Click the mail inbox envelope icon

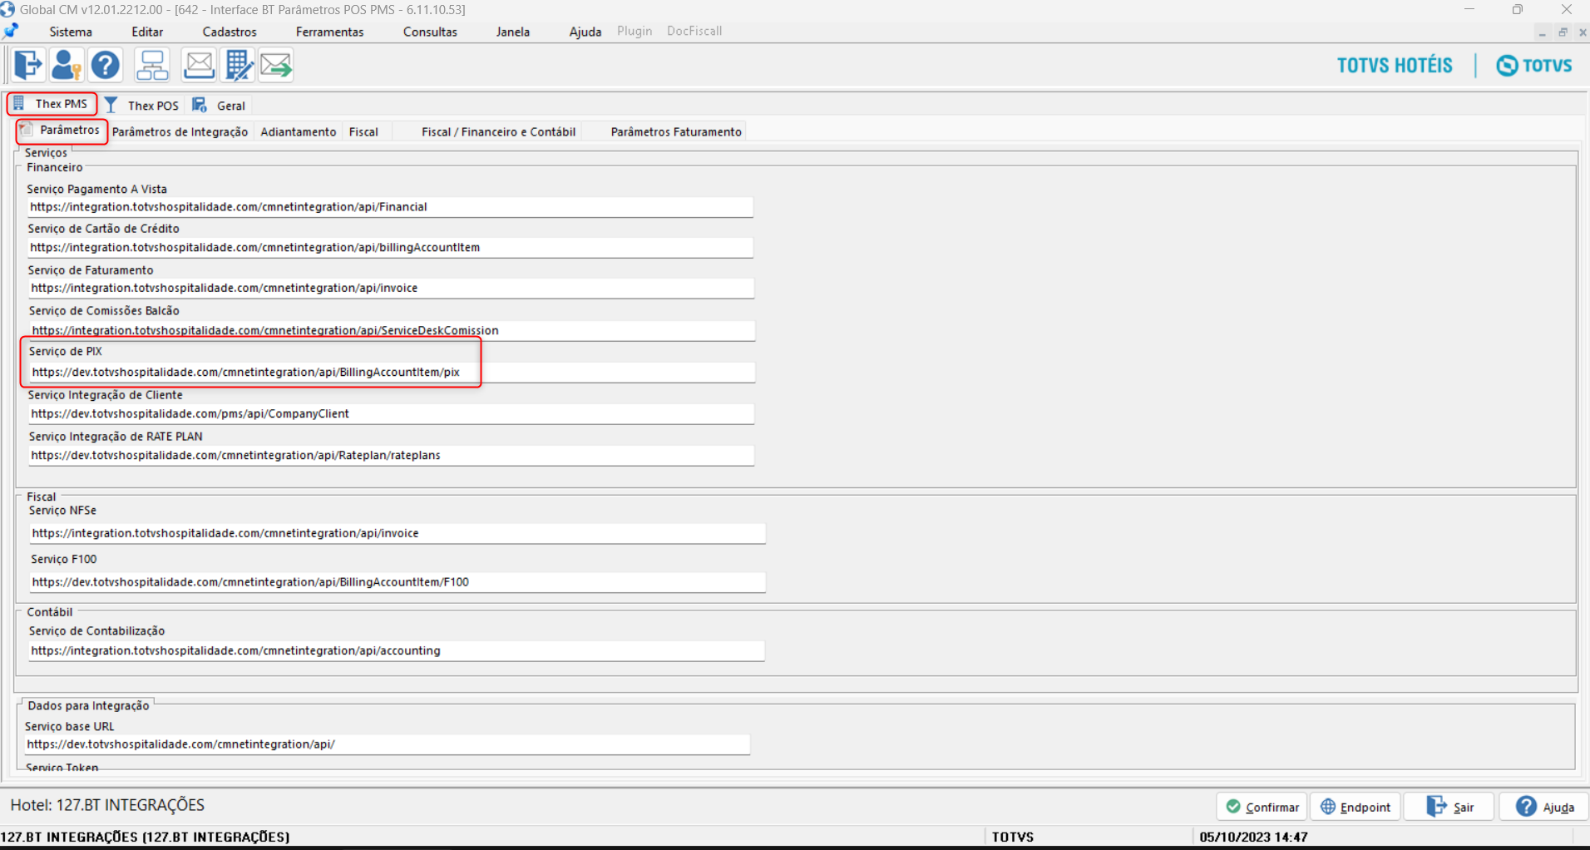(199, 65)
